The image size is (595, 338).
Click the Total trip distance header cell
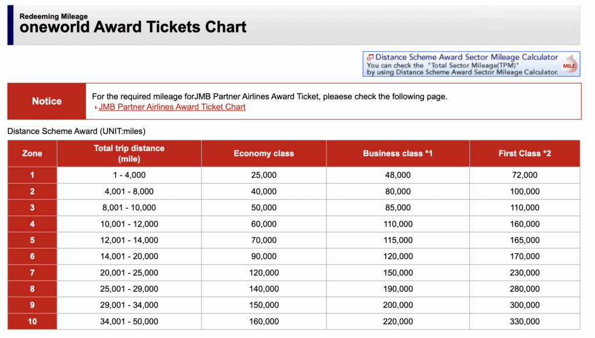[x=128, y=153]
